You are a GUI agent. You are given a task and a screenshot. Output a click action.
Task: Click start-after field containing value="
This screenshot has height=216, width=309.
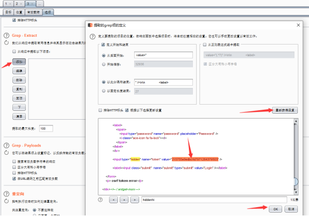click(163, 55)
